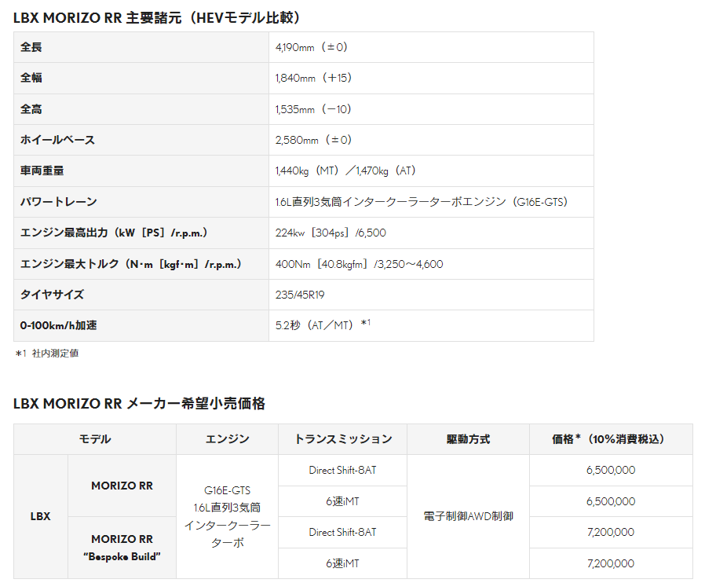Click the 5.2秒 acceleration value

click(323, 325)
